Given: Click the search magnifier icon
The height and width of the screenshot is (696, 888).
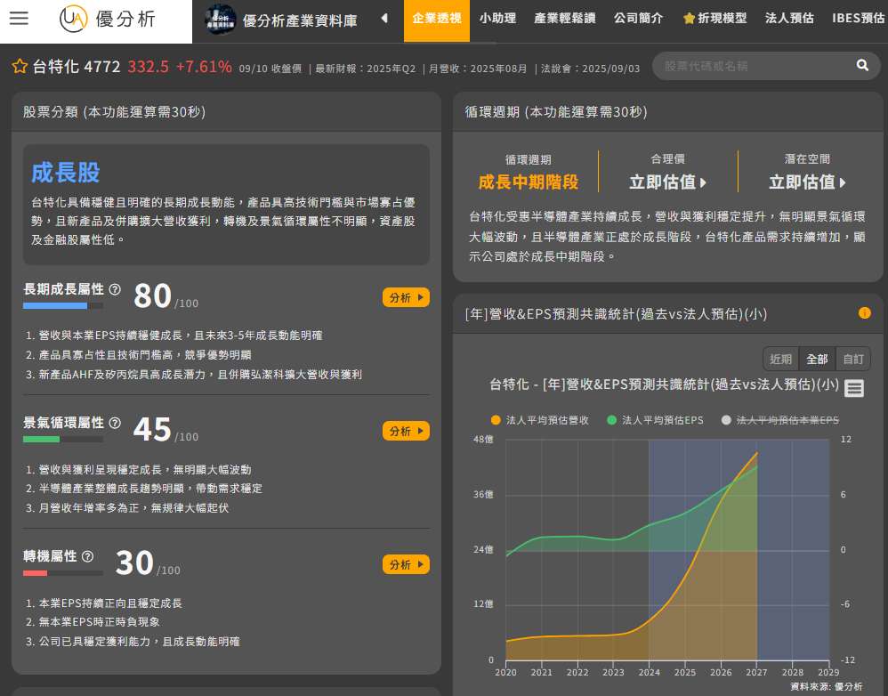Looking at the screenshot, I should 862,66.
